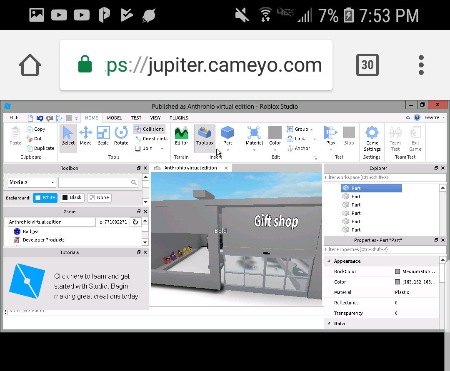Anchor the selected part
This screenshot has width=450, height=371.
pyautogui.click(x=298, y=148)
